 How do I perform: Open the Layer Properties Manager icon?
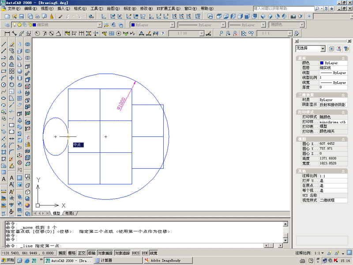point(8,25)
